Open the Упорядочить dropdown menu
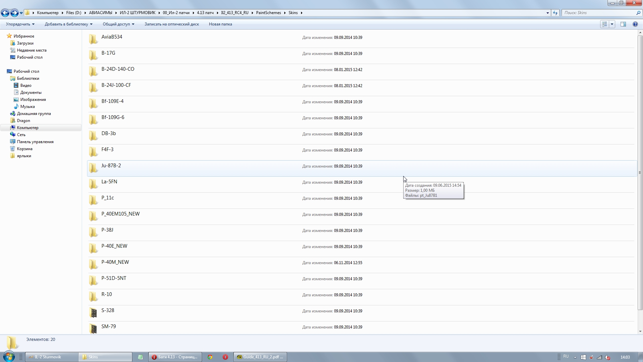Screen dimensions: 643x362 [20, 24]
